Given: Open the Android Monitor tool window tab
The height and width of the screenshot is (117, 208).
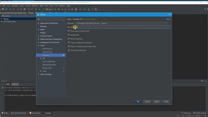Looking at the screenshot, I should coord(19,113).
